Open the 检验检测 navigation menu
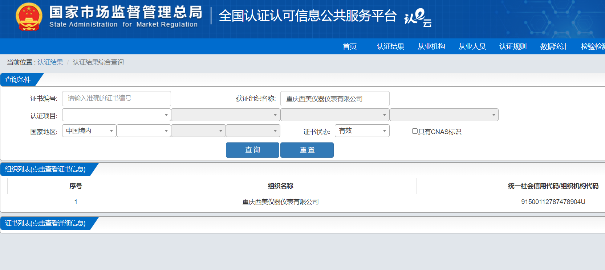This screenshot has width=605, height=270. coord(593,46)
